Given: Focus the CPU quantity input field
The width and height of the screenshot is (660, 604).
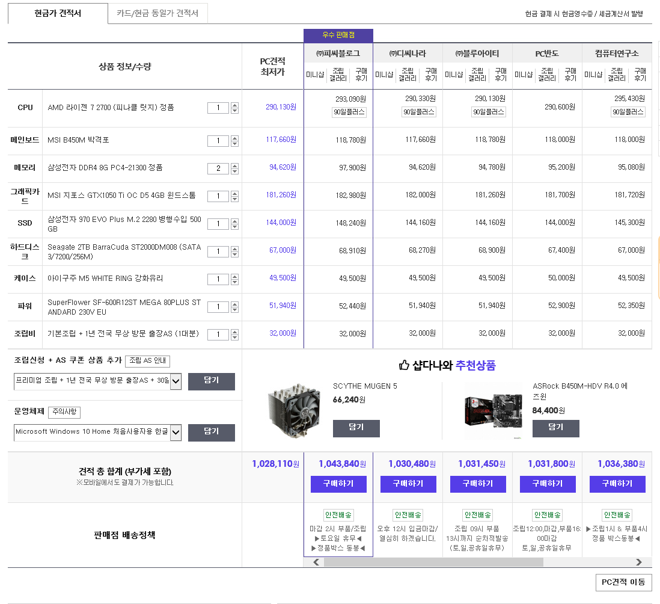Looking at the screenshot, I should 218,108.
